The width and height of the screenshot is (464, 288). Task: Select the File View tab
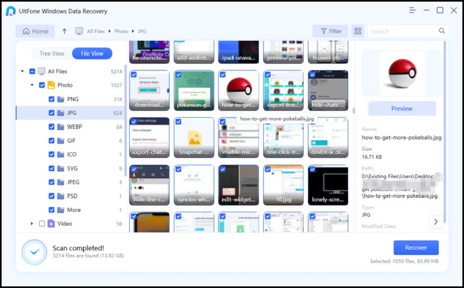tap(92, 54)
